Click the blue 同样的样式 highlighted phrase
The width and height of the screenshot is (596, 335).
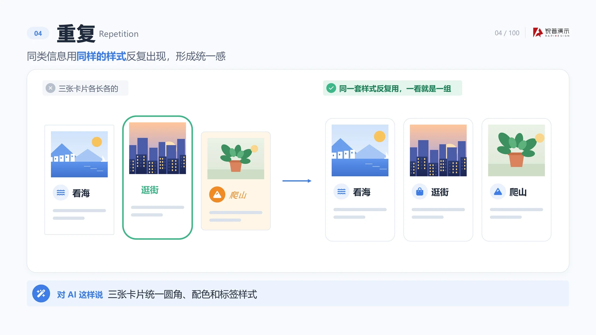click(x=101, y=56)
